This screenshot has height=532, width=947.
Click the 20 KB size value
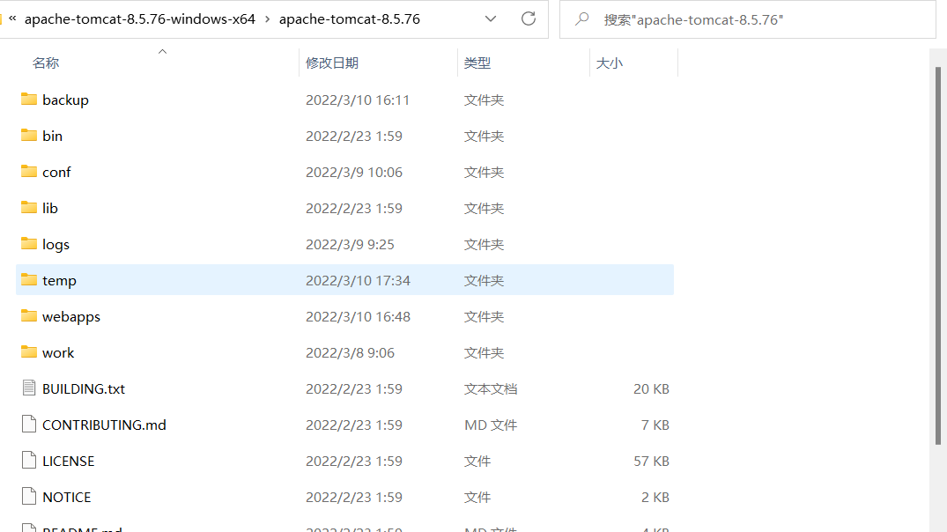point(651,389)
